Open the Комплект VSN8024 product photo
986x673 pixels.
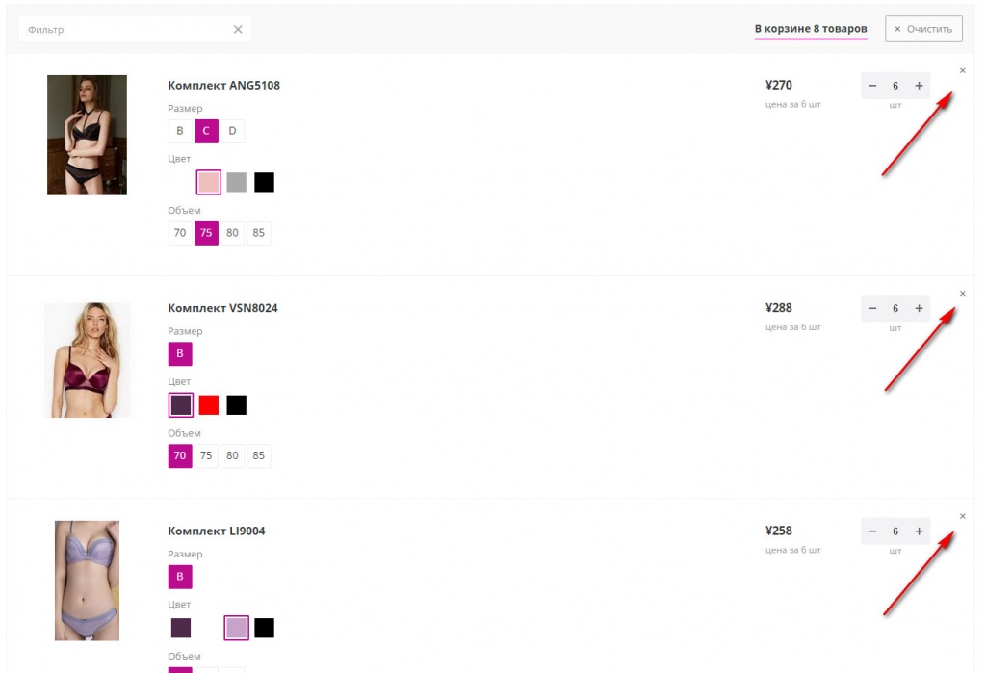[x=87, y=360]
